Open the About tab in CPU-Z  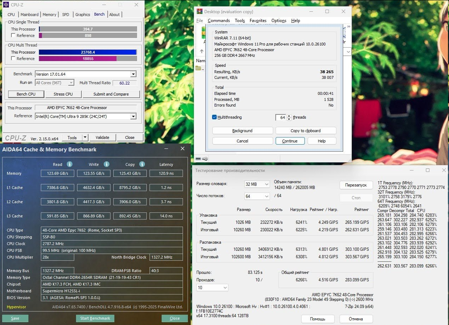click(114, 15)
